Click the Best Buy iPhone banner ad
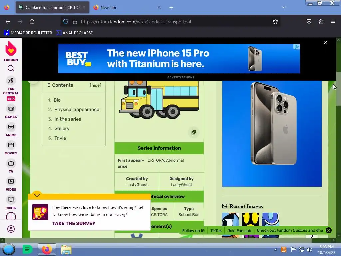This screenshot has width=341, height=256. click(179, 59)
